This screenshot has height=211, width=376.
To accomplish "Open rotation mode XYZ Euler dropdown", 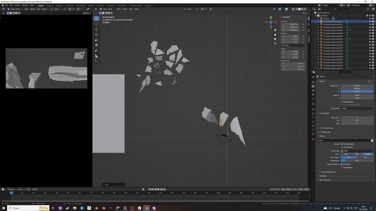I will tap(293, 45).
